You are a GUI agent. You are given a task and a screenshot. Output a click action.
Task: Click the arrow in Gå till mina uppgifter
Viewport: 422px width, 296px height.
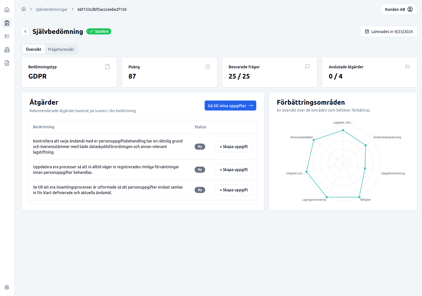tap(251, 106)
